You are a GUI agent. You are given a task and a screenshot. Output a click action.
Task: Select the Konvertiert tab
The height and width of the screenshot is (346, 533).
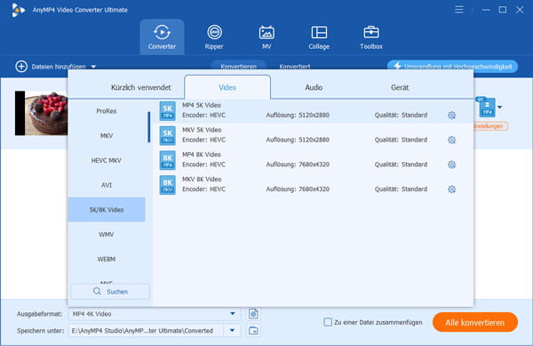[x=295, y=66]
